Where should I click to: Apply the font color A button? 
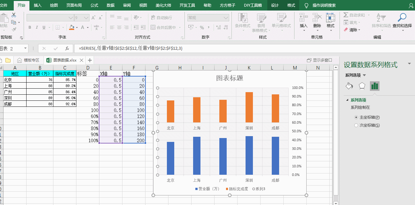(82, 27)
